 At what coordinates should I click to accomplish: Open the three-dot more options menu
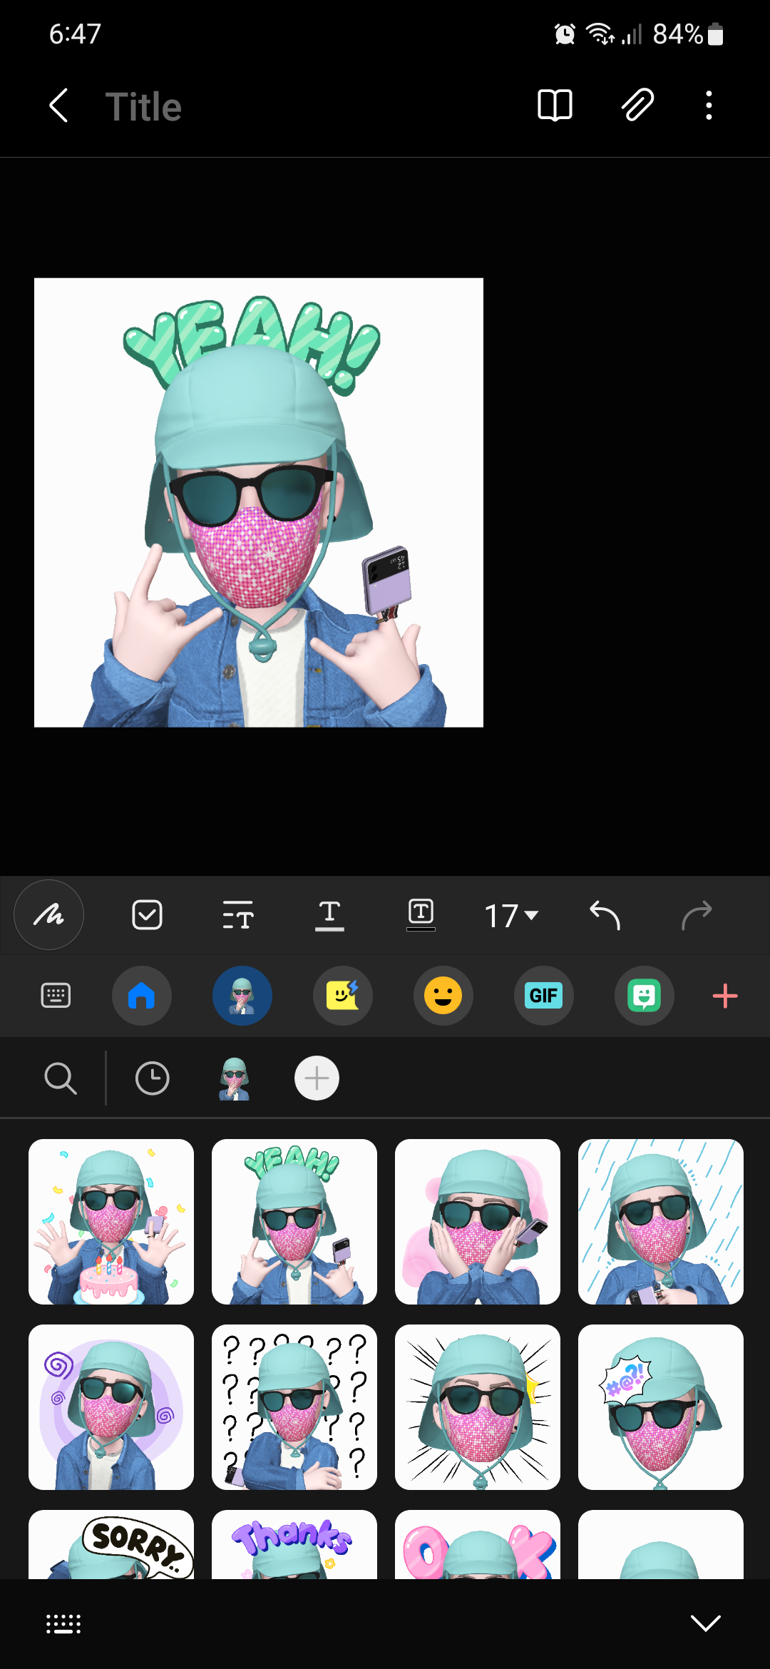tap(709, 106)
